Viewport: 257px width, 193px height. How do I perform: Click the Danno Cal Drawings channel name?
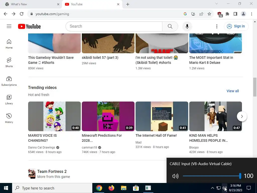tap(42, 147)
